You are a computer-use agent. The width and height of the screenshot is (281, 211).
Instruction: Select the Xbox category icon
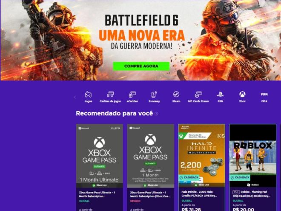242,94
